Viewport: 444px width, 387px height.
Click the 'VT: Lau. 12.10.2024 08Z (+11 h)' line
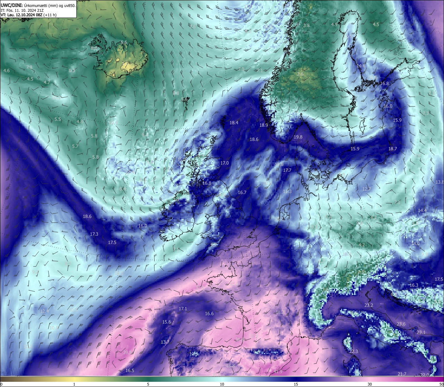click(29, 15)
